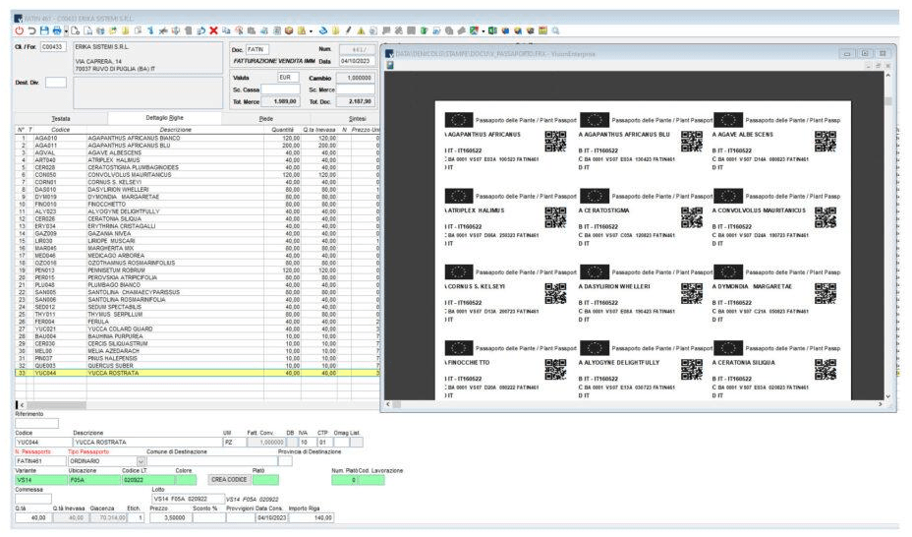This screenshot has width=912, height=537.
Task: Click the save icon in the passport preview window
Action: tap(390, 65)
